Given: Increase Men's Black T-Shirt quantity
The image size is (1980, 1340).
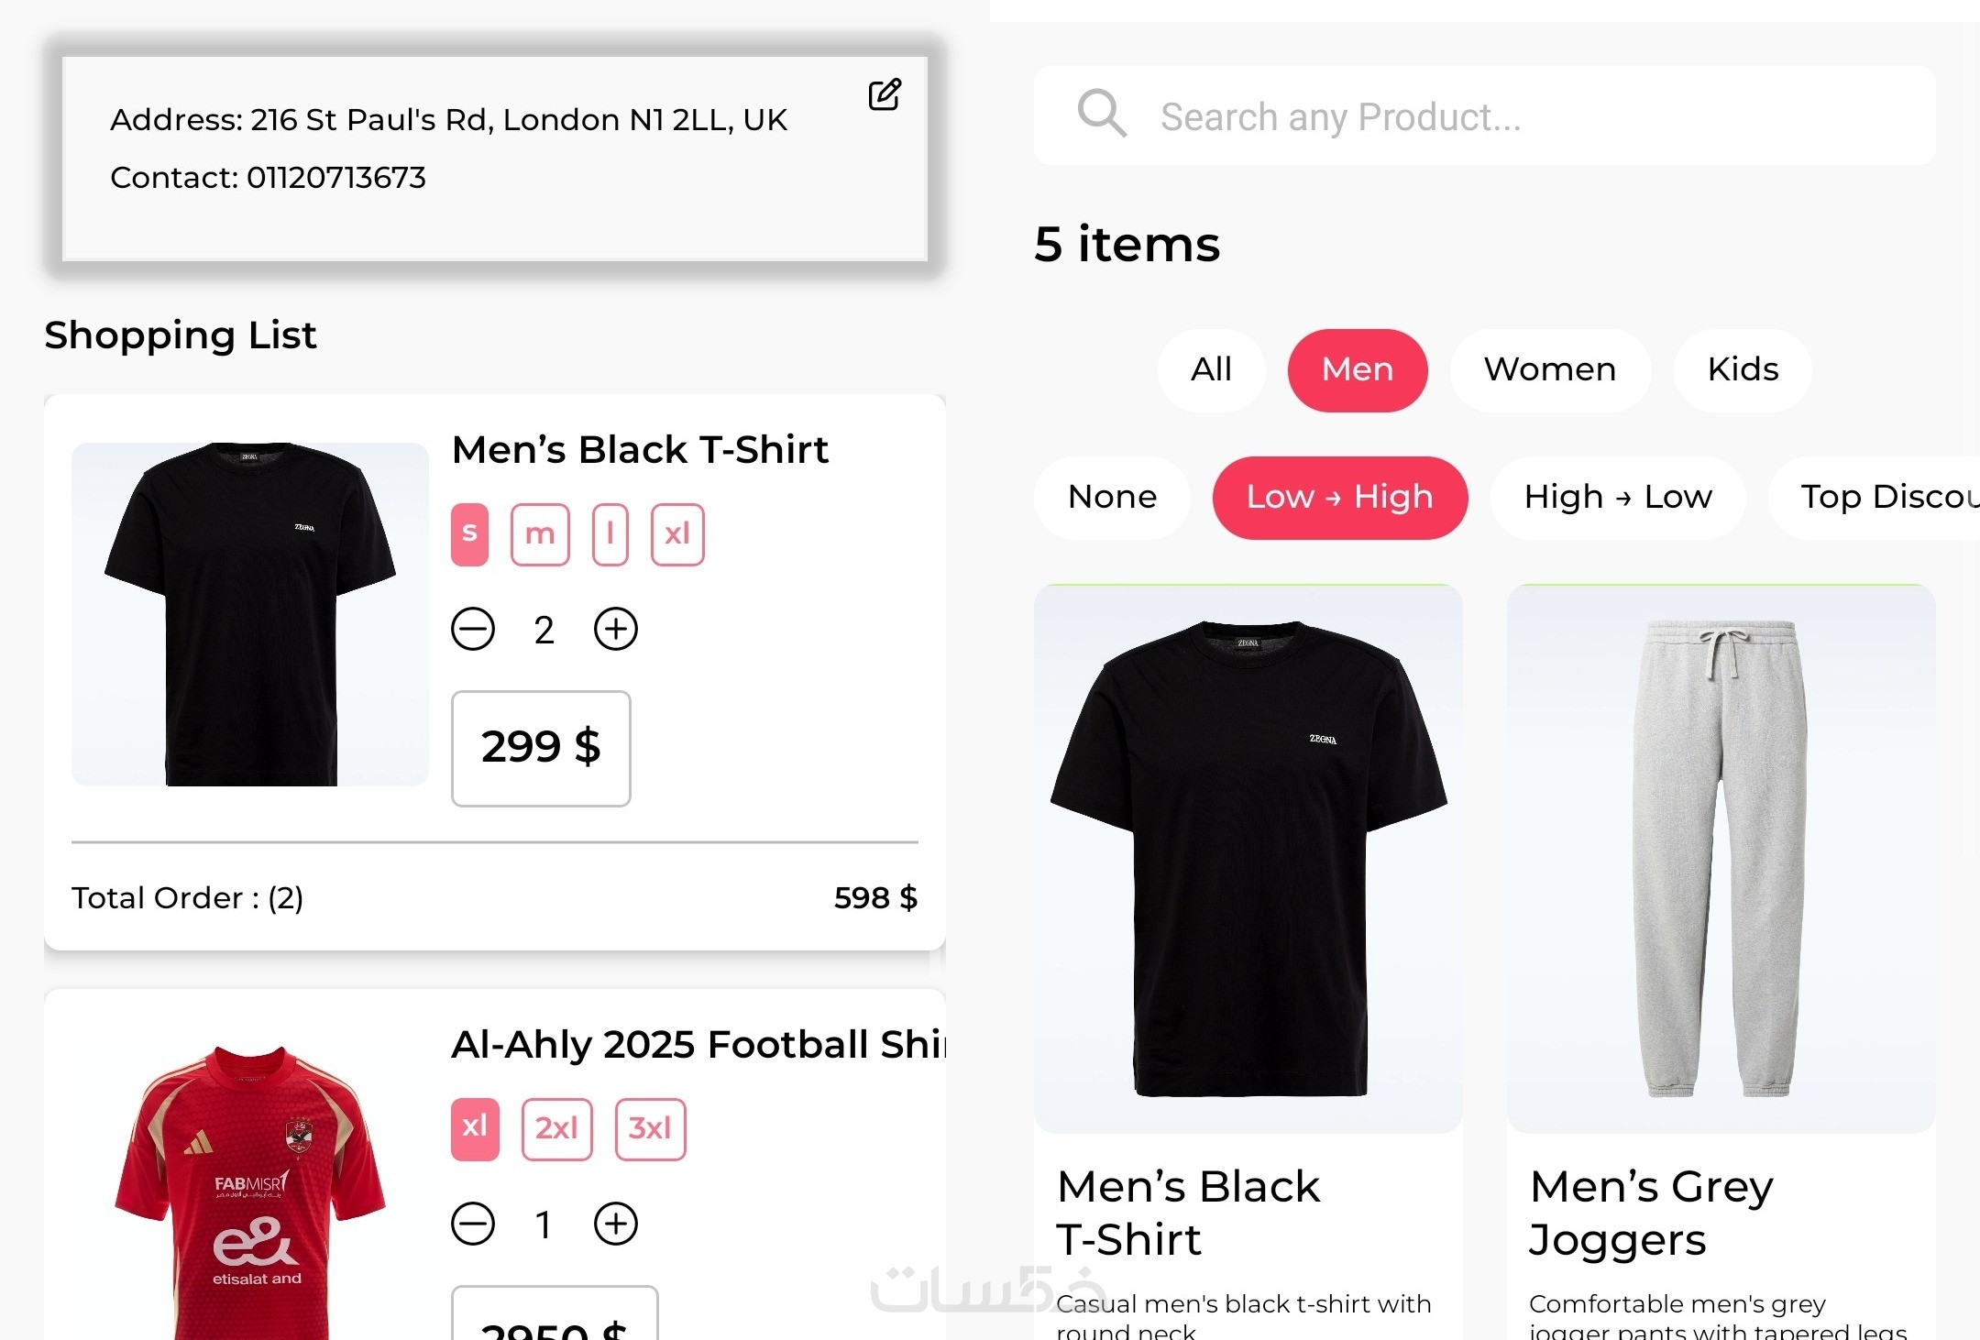Looking at the screenshot, I should (616, 630).
